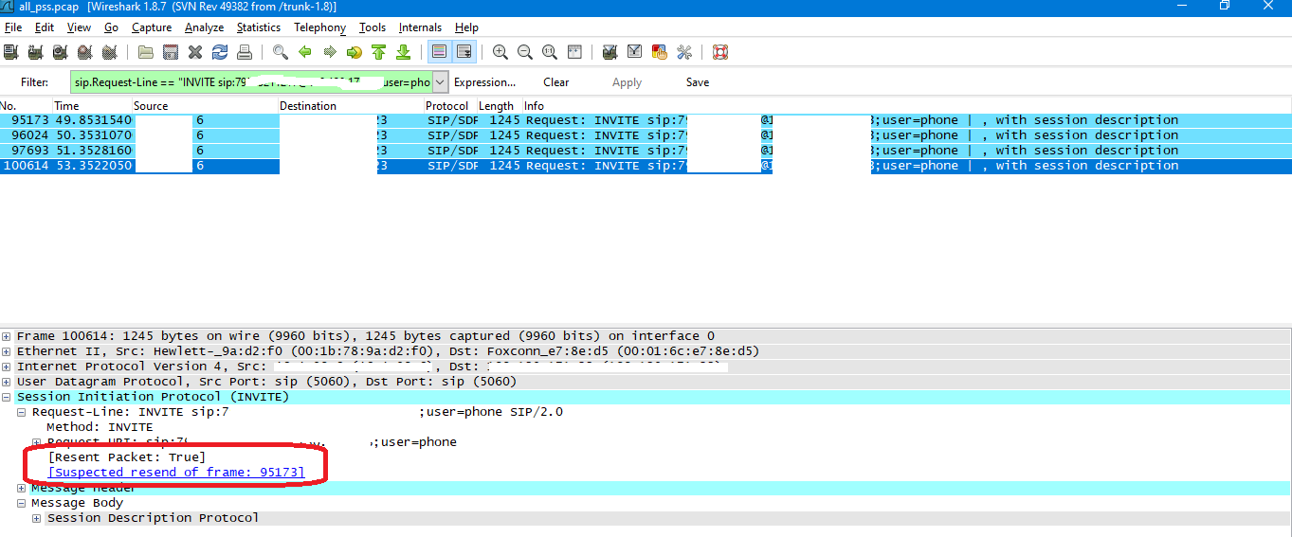This screenshot has width=1292, height=537.
Task: Follow the Suspected resend of frame 95173 link
Action: (176, 472)
